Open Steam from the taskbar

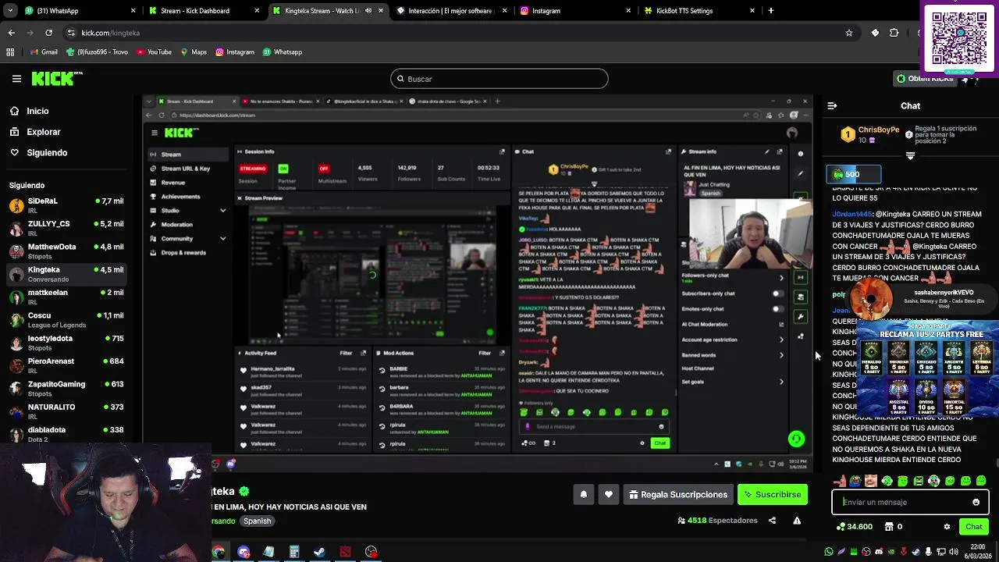point(319,552)
